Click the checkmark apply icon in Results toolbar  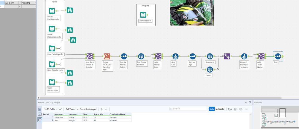pos(60,109)
